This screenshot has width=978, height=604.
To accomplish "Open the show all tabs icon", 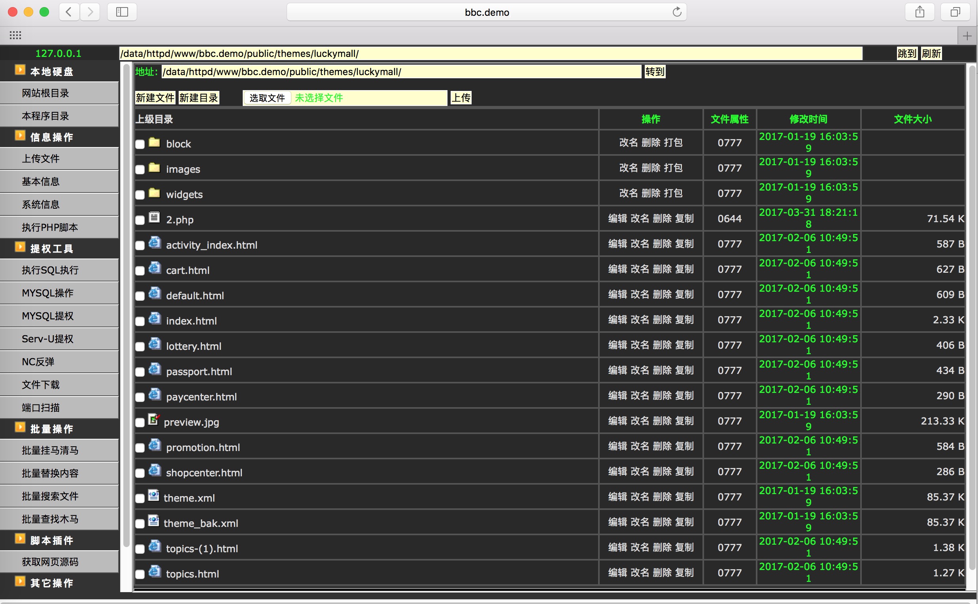I will (955, 12).
